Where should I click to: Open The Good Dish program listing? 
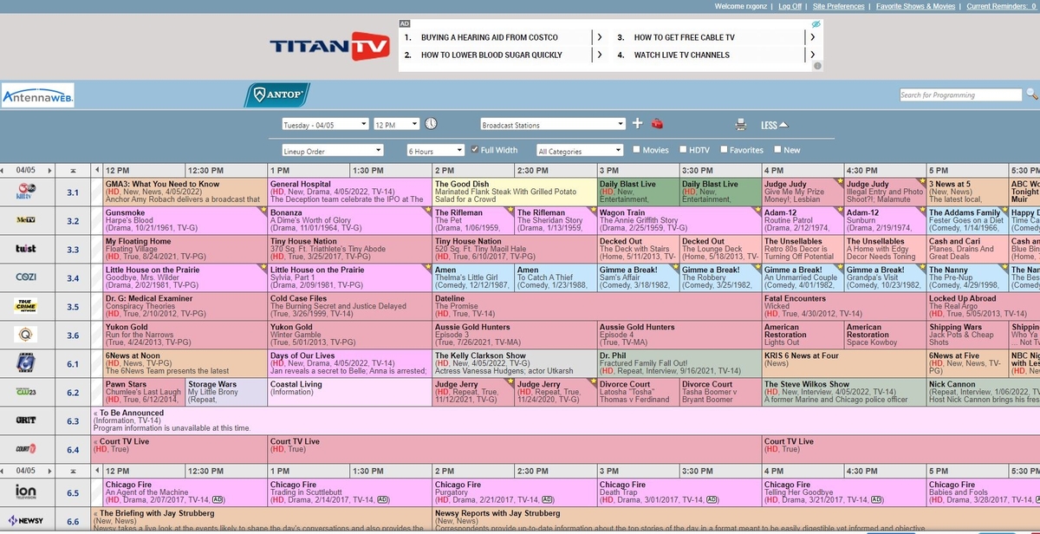coord(514,192)
